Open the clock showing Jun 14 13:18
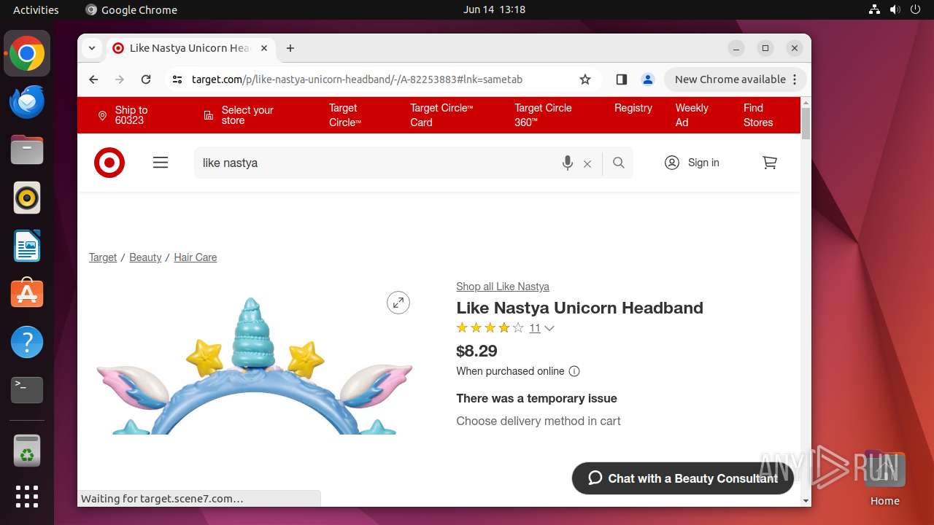The width and height of the screenshot is (934, 525). (x=494, y=9)
